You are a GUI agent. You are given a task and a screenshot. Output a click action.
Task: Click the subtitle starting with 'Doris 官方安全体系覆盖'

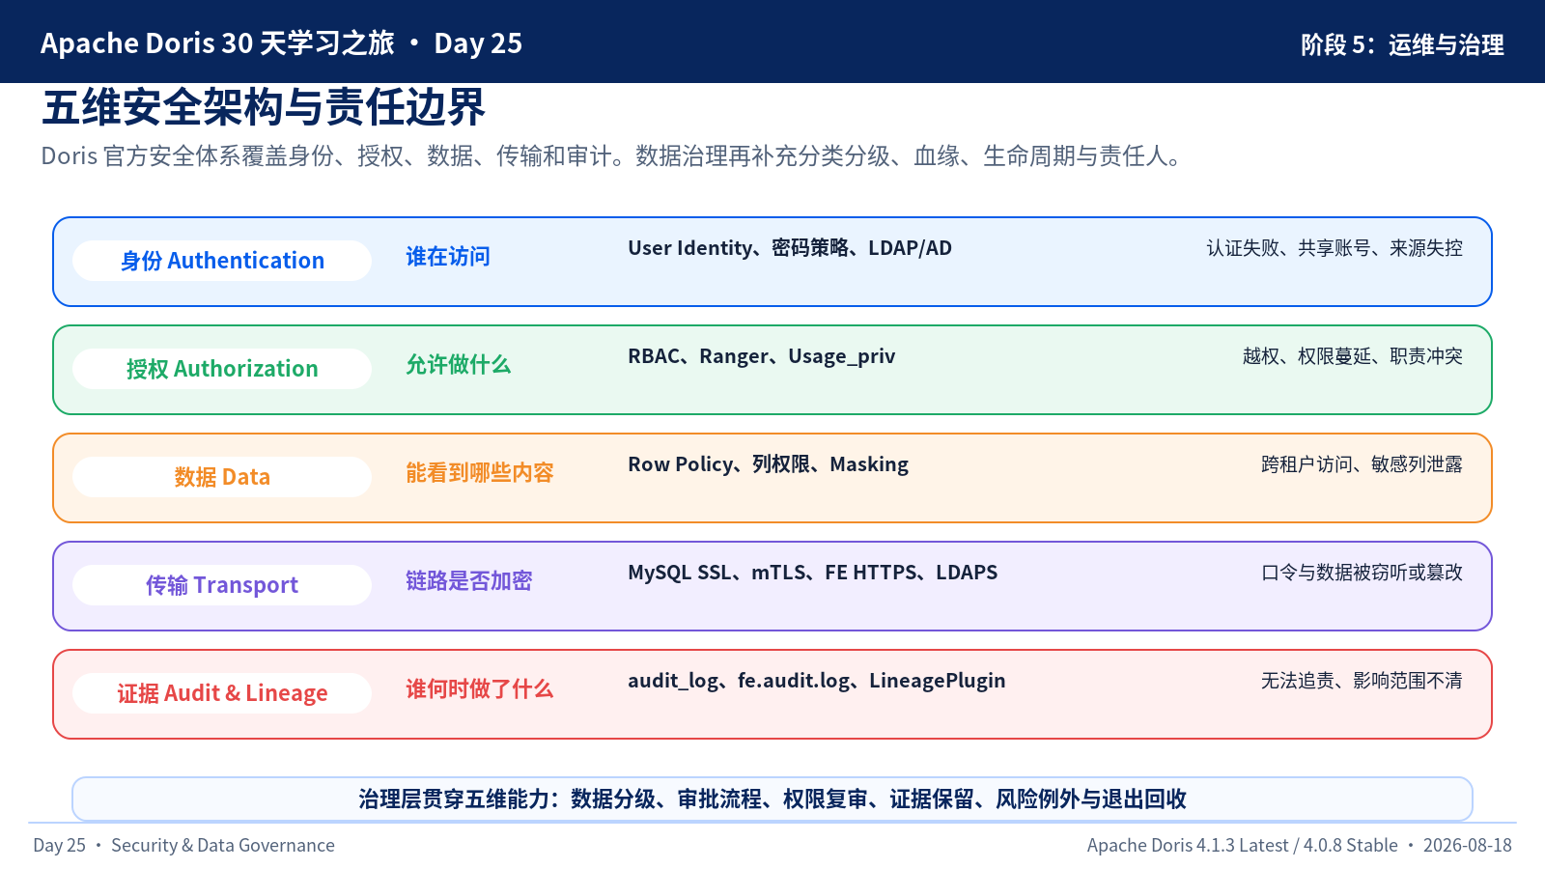click(x=613, y=156)
